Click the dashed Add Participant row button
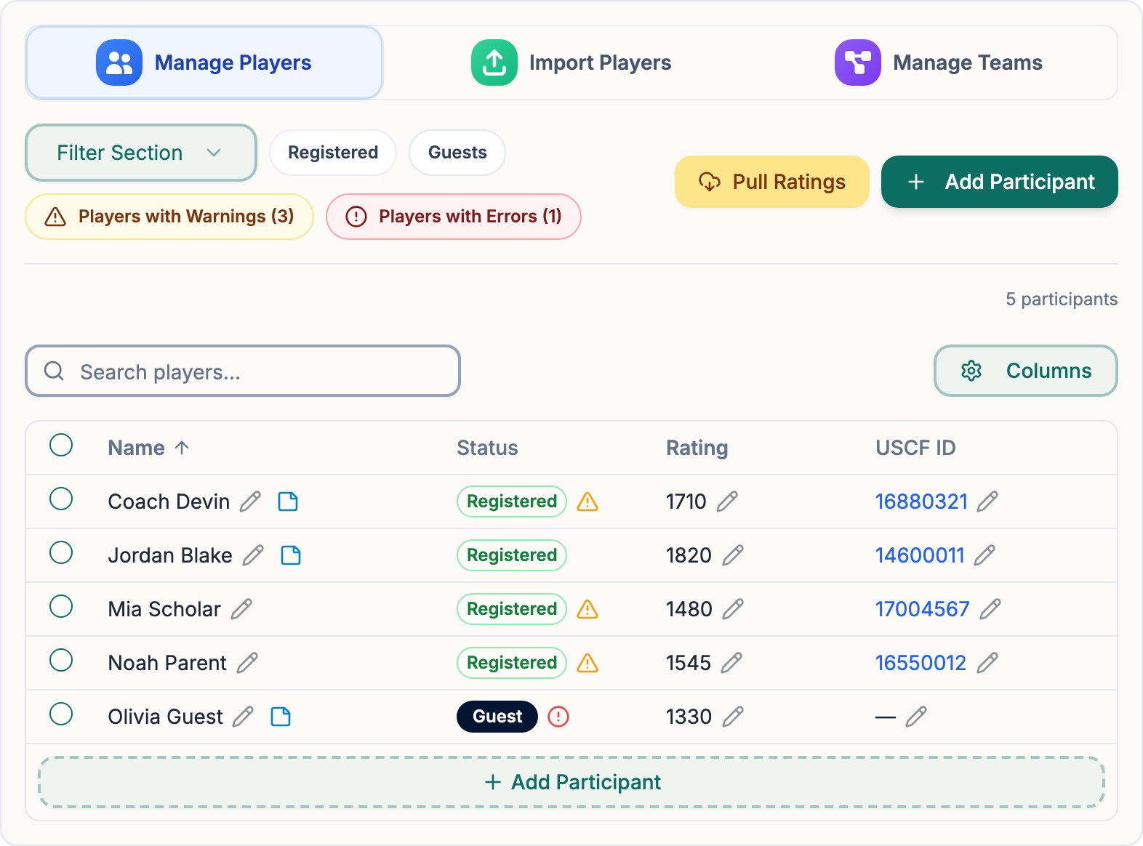 pos(571,782)
